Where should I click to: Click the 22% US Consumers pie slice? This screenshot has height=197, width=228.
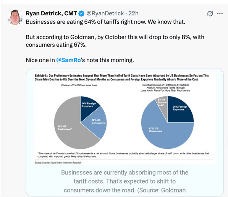click(x=97, y=123)
